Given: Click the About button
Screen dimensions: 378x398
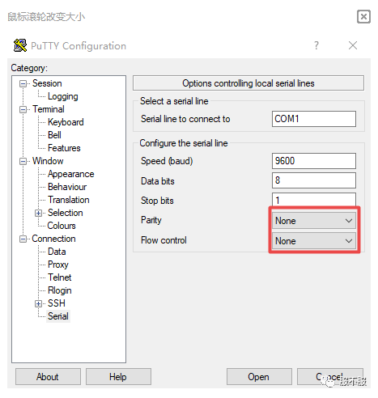Looking at the screenshot, I should (x=48, y=377).
